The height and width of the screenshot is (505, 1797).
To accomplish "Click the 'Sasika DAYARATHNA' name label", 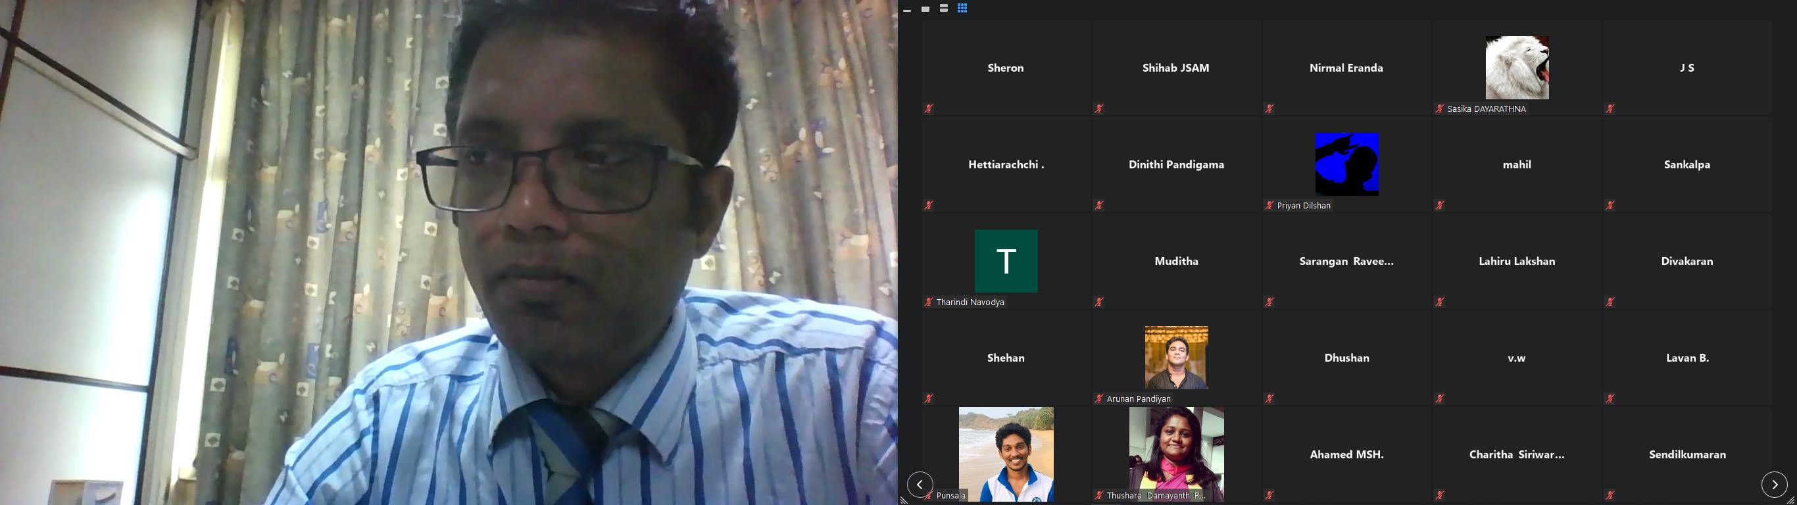I will click(1487, 108).
